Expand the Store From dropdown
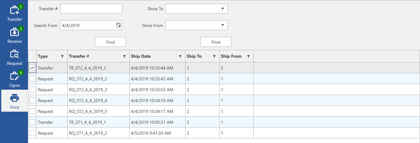The image size is (420, 143). pos(222,25)
